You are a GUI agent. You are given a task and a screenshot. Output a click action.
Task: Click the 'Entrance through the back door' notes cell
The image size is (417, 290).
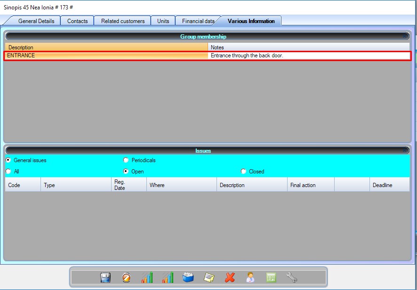(308, 55)
